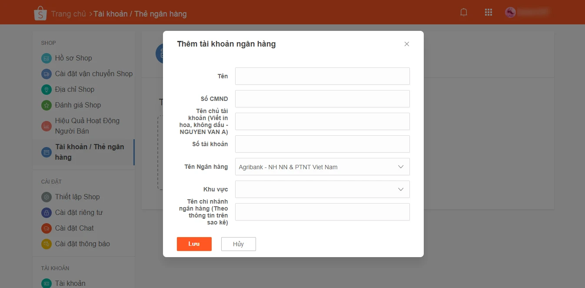The width and height of the screenshot is (585, 288).
Task: Click the Cài đặt thông báo bell icon
Action: pyautogui.click(x=46, y=244)
